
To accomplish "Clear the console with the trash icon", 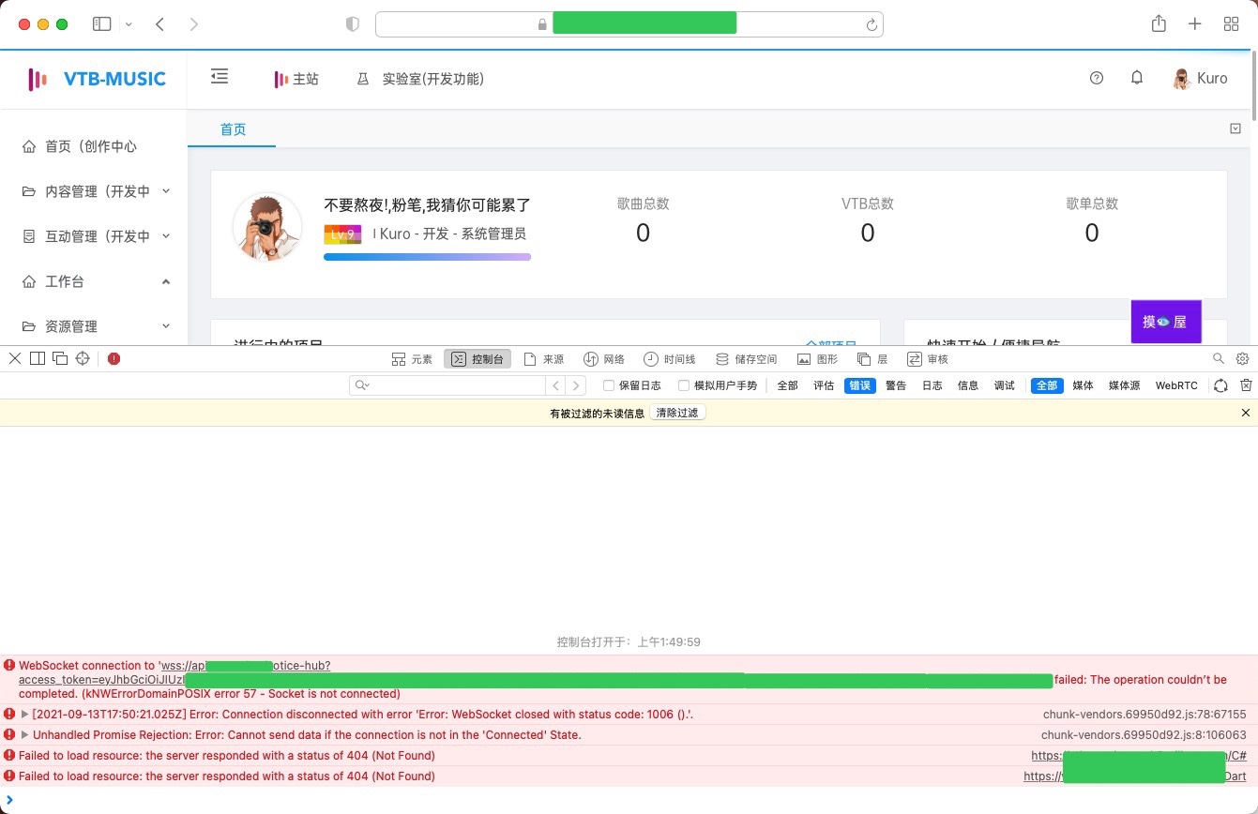I will tap(1246, 385).
